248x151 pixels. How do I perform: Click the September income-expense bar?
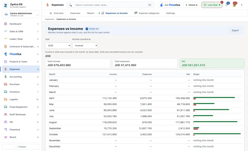tap(196, 128)
